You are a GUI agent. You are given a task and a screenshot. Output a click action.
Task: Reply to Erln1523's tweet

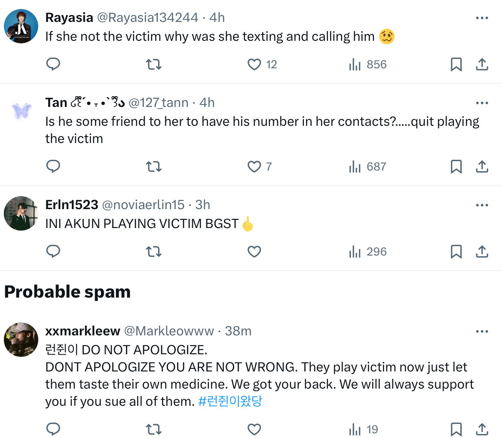[53, 252]
